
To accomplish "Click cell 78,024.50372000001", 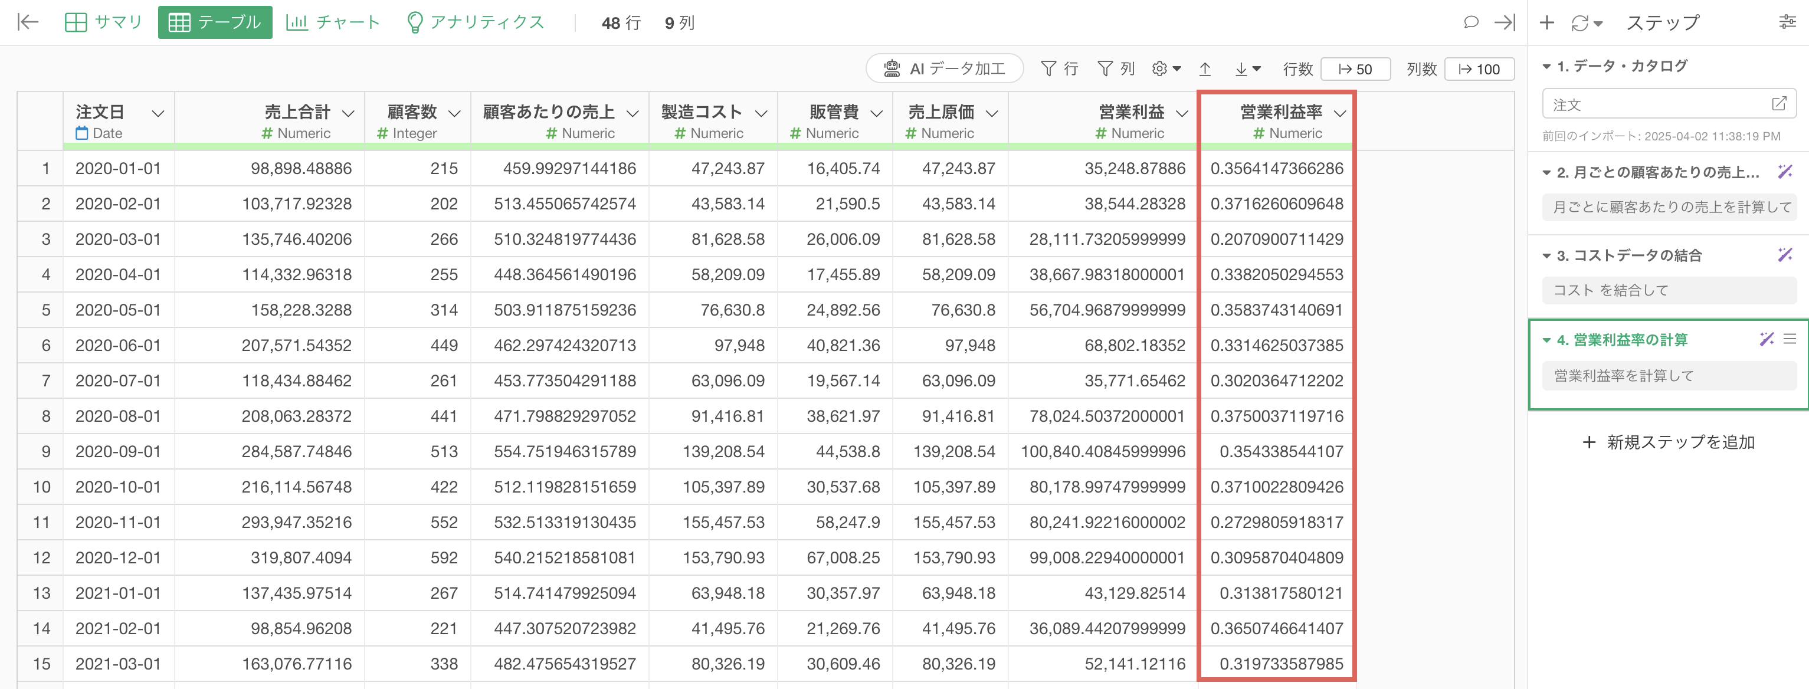I will [1103, 416].
